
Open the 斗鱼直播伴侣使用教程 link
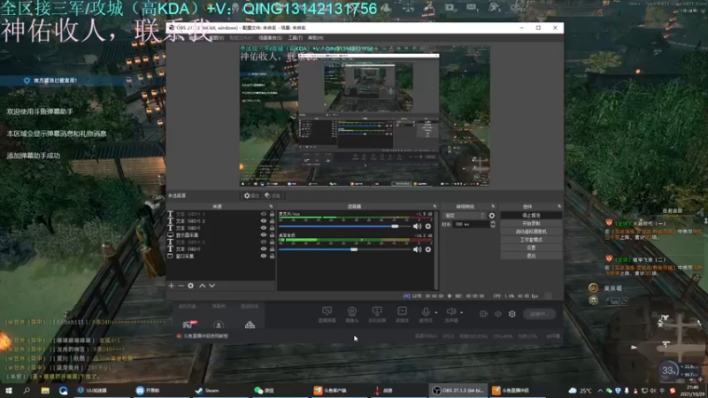[x=205, y=336]
